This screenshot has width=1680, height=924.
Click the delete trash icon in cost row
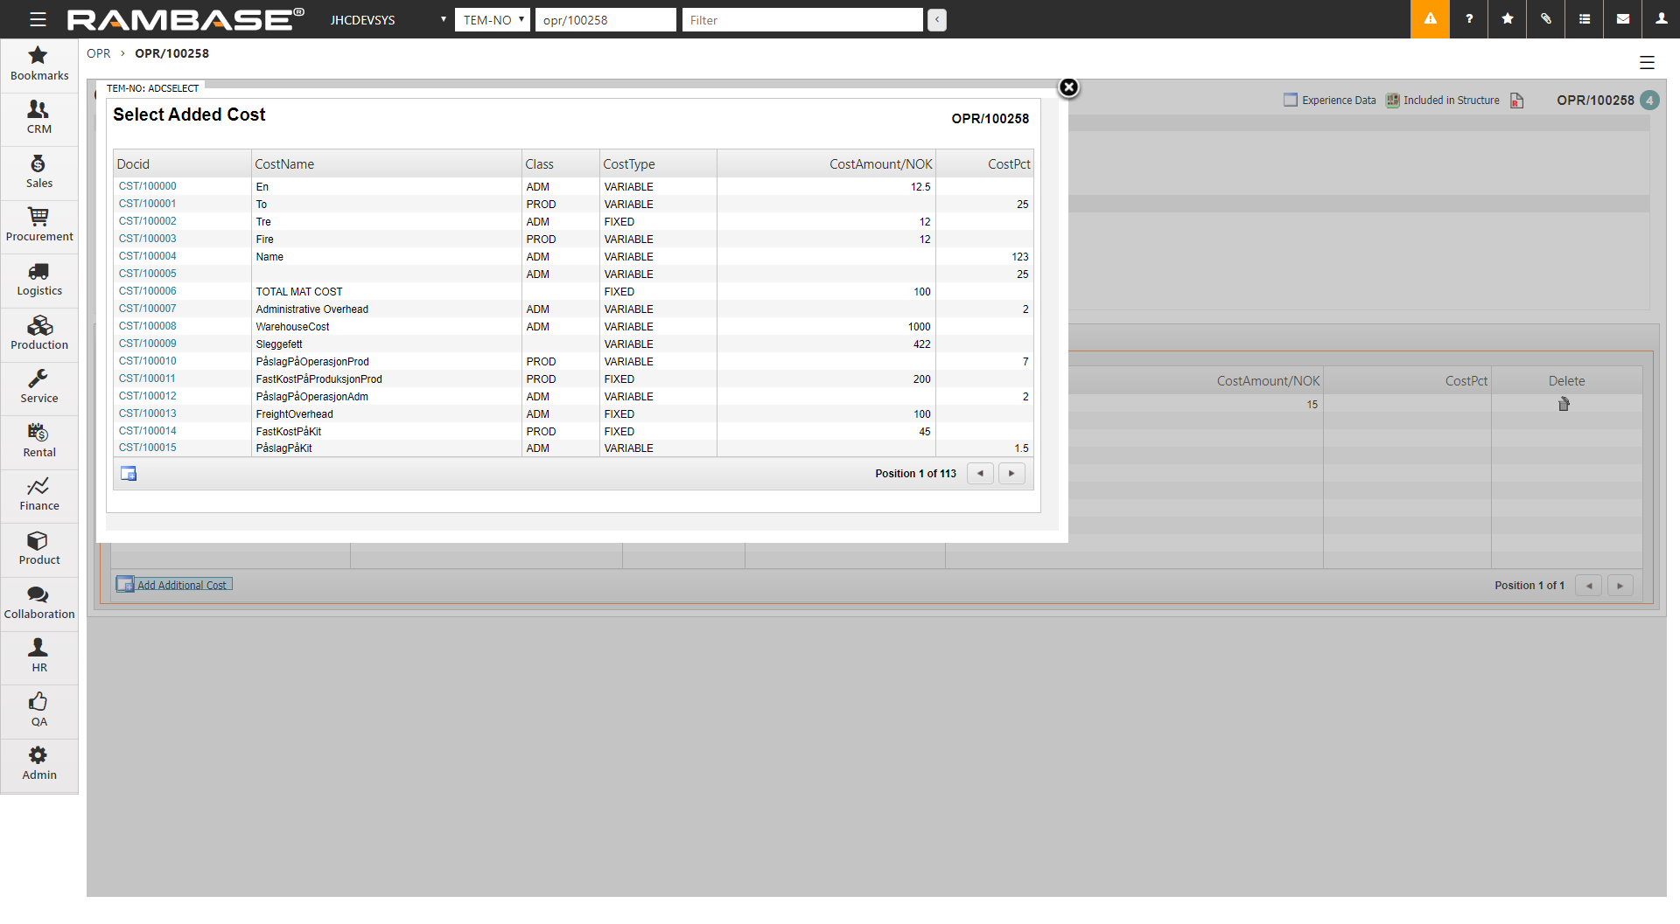(x=1564, y=404)
